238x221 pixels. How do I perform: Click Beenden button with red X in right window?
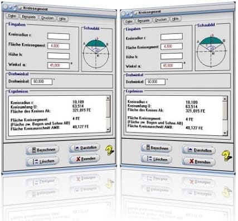click(199, 161)
